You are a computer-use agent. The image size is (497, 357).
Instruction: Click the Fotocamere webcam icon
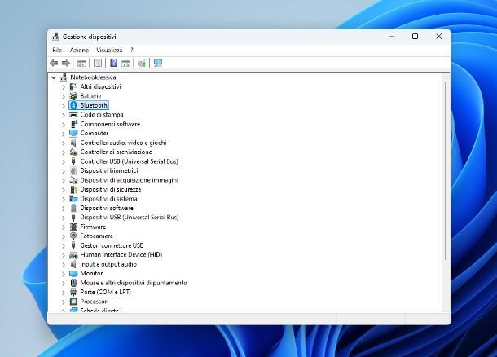click(x=73, y=236)
